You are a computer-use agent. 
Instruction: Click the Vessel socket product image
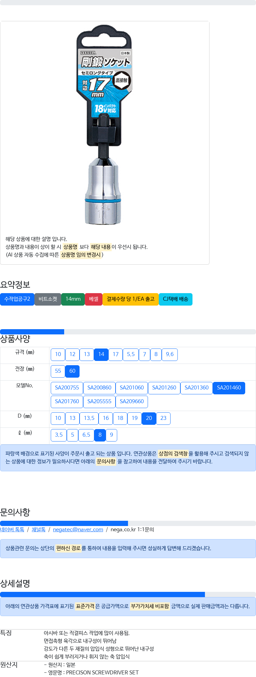tap(105, 124)
